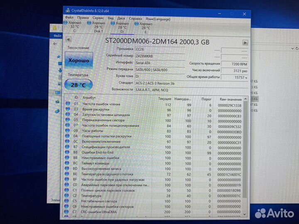Click status icon for attribute BE
Viewport: 299px width, 224px height.
[67, 174]
